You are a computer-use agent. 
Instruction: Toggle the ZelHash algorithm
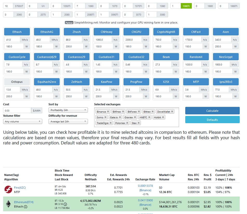point(77,82)
